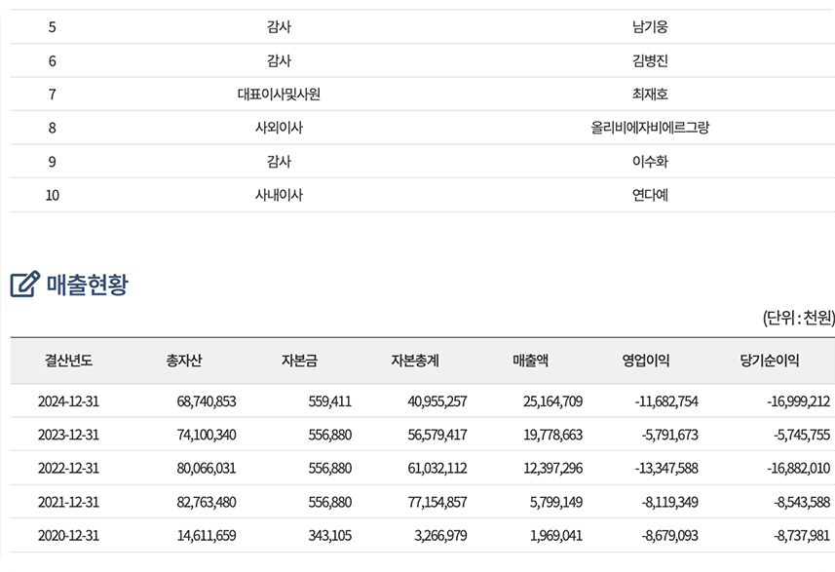Click row number 7

(x=53, y=95)
